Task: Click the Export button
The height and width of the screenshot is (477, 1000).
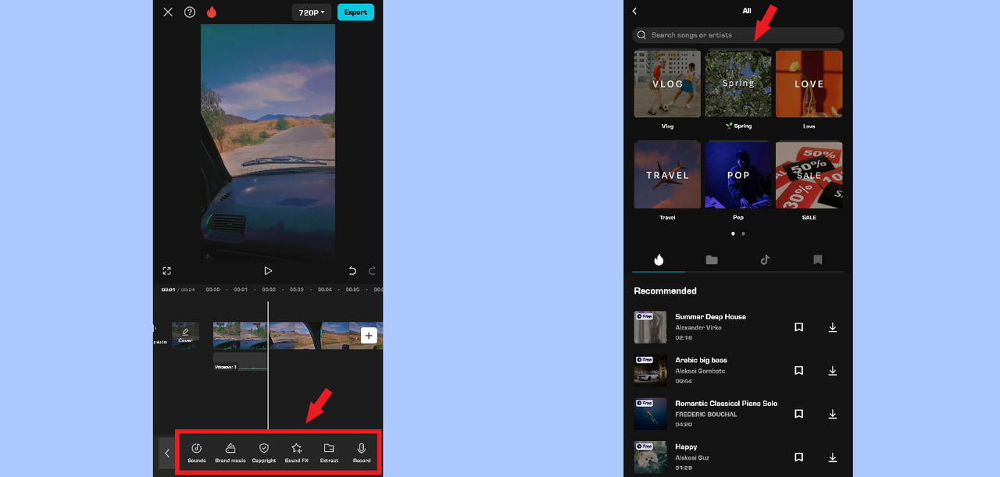Action: point(355,12)
